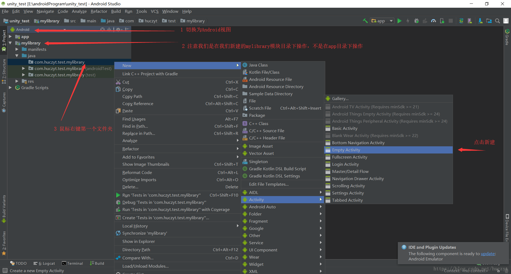Expand the res folder
The height and width of the screenshot is (274, 511).
17,81
